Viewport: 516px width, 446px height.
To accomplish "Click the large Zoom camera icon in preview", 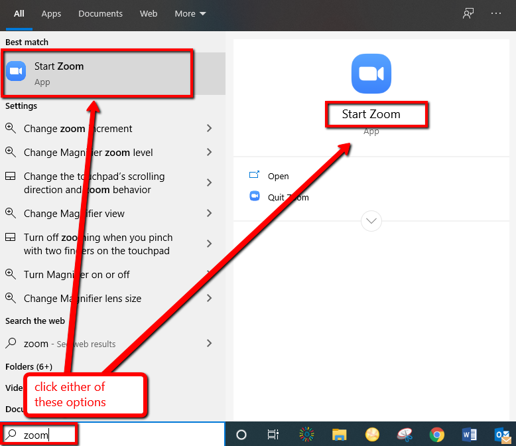I will (371, 74).
